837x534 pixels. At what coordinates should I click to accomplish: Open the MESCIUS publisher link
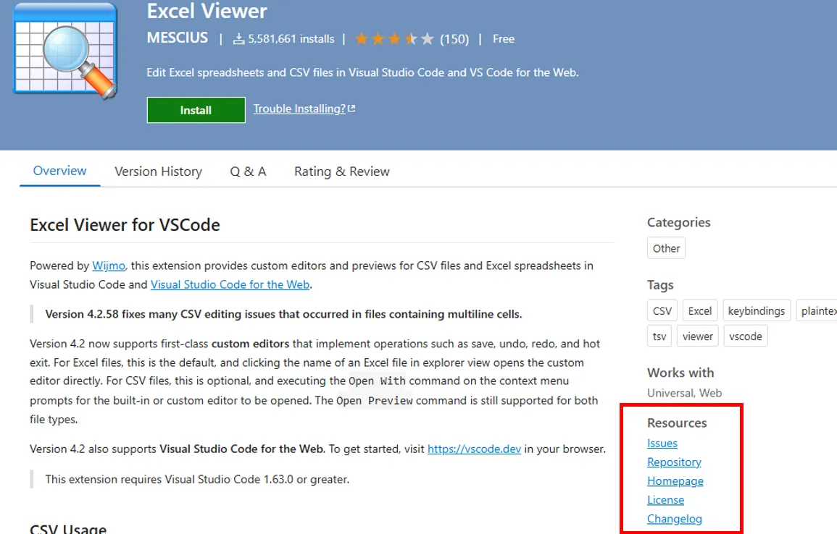[178, 38]
